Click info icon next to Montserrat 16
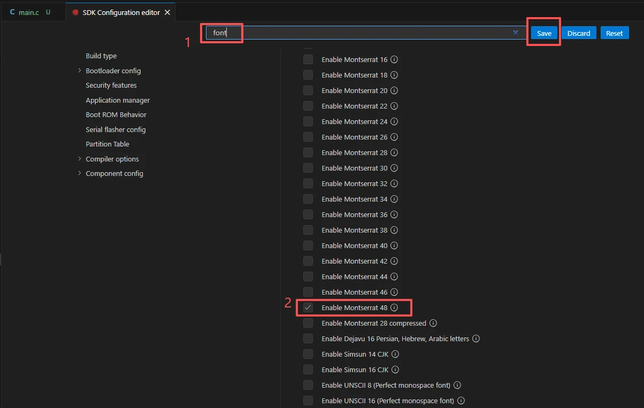Image resolution: width=644 pixels, height=408 pixels. pos(394,60)
